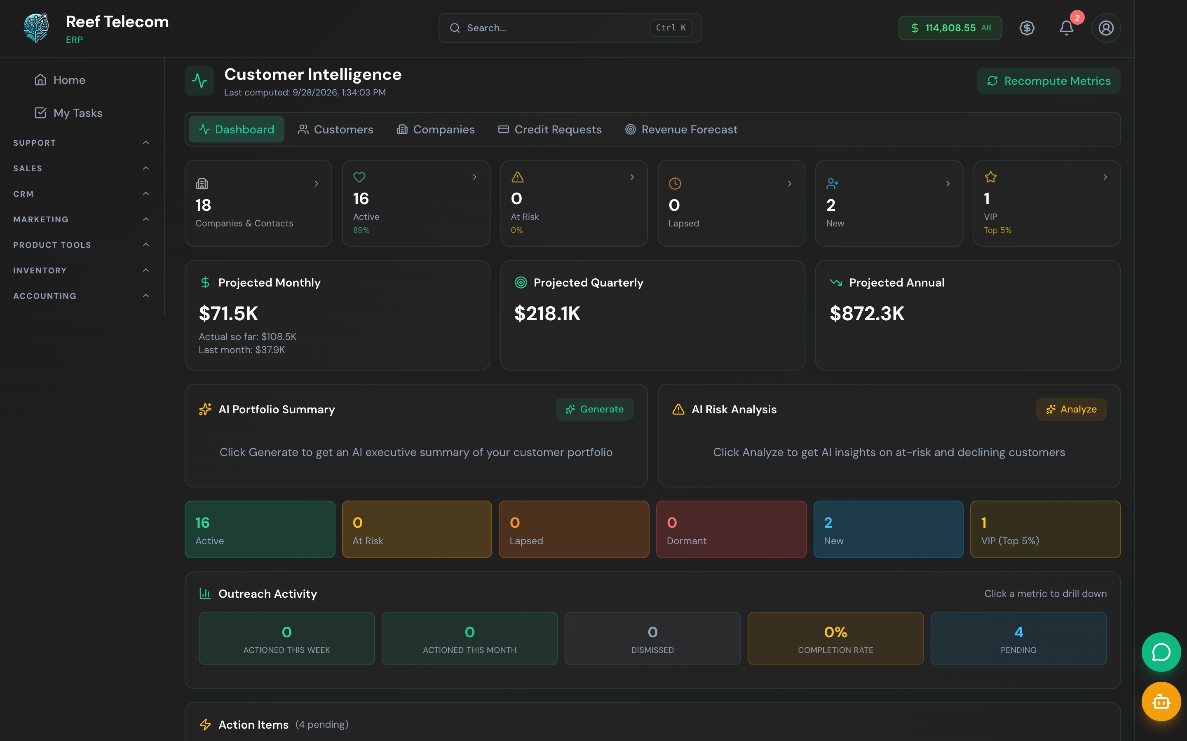
Task: Drill into the Pending outreach metric
Action: click(1018, 638)
